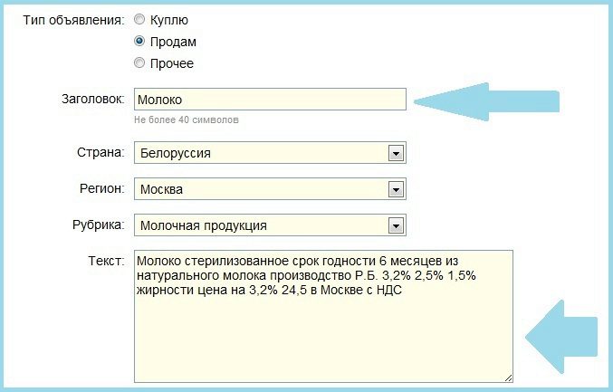Click the "Молочная продукция" category value
This screenshot has width=613, height=392.
[204, 225]
